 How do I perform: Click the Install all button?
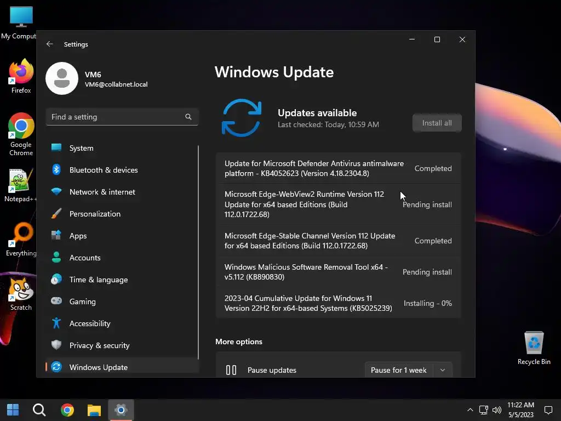(x=437, y=123)
